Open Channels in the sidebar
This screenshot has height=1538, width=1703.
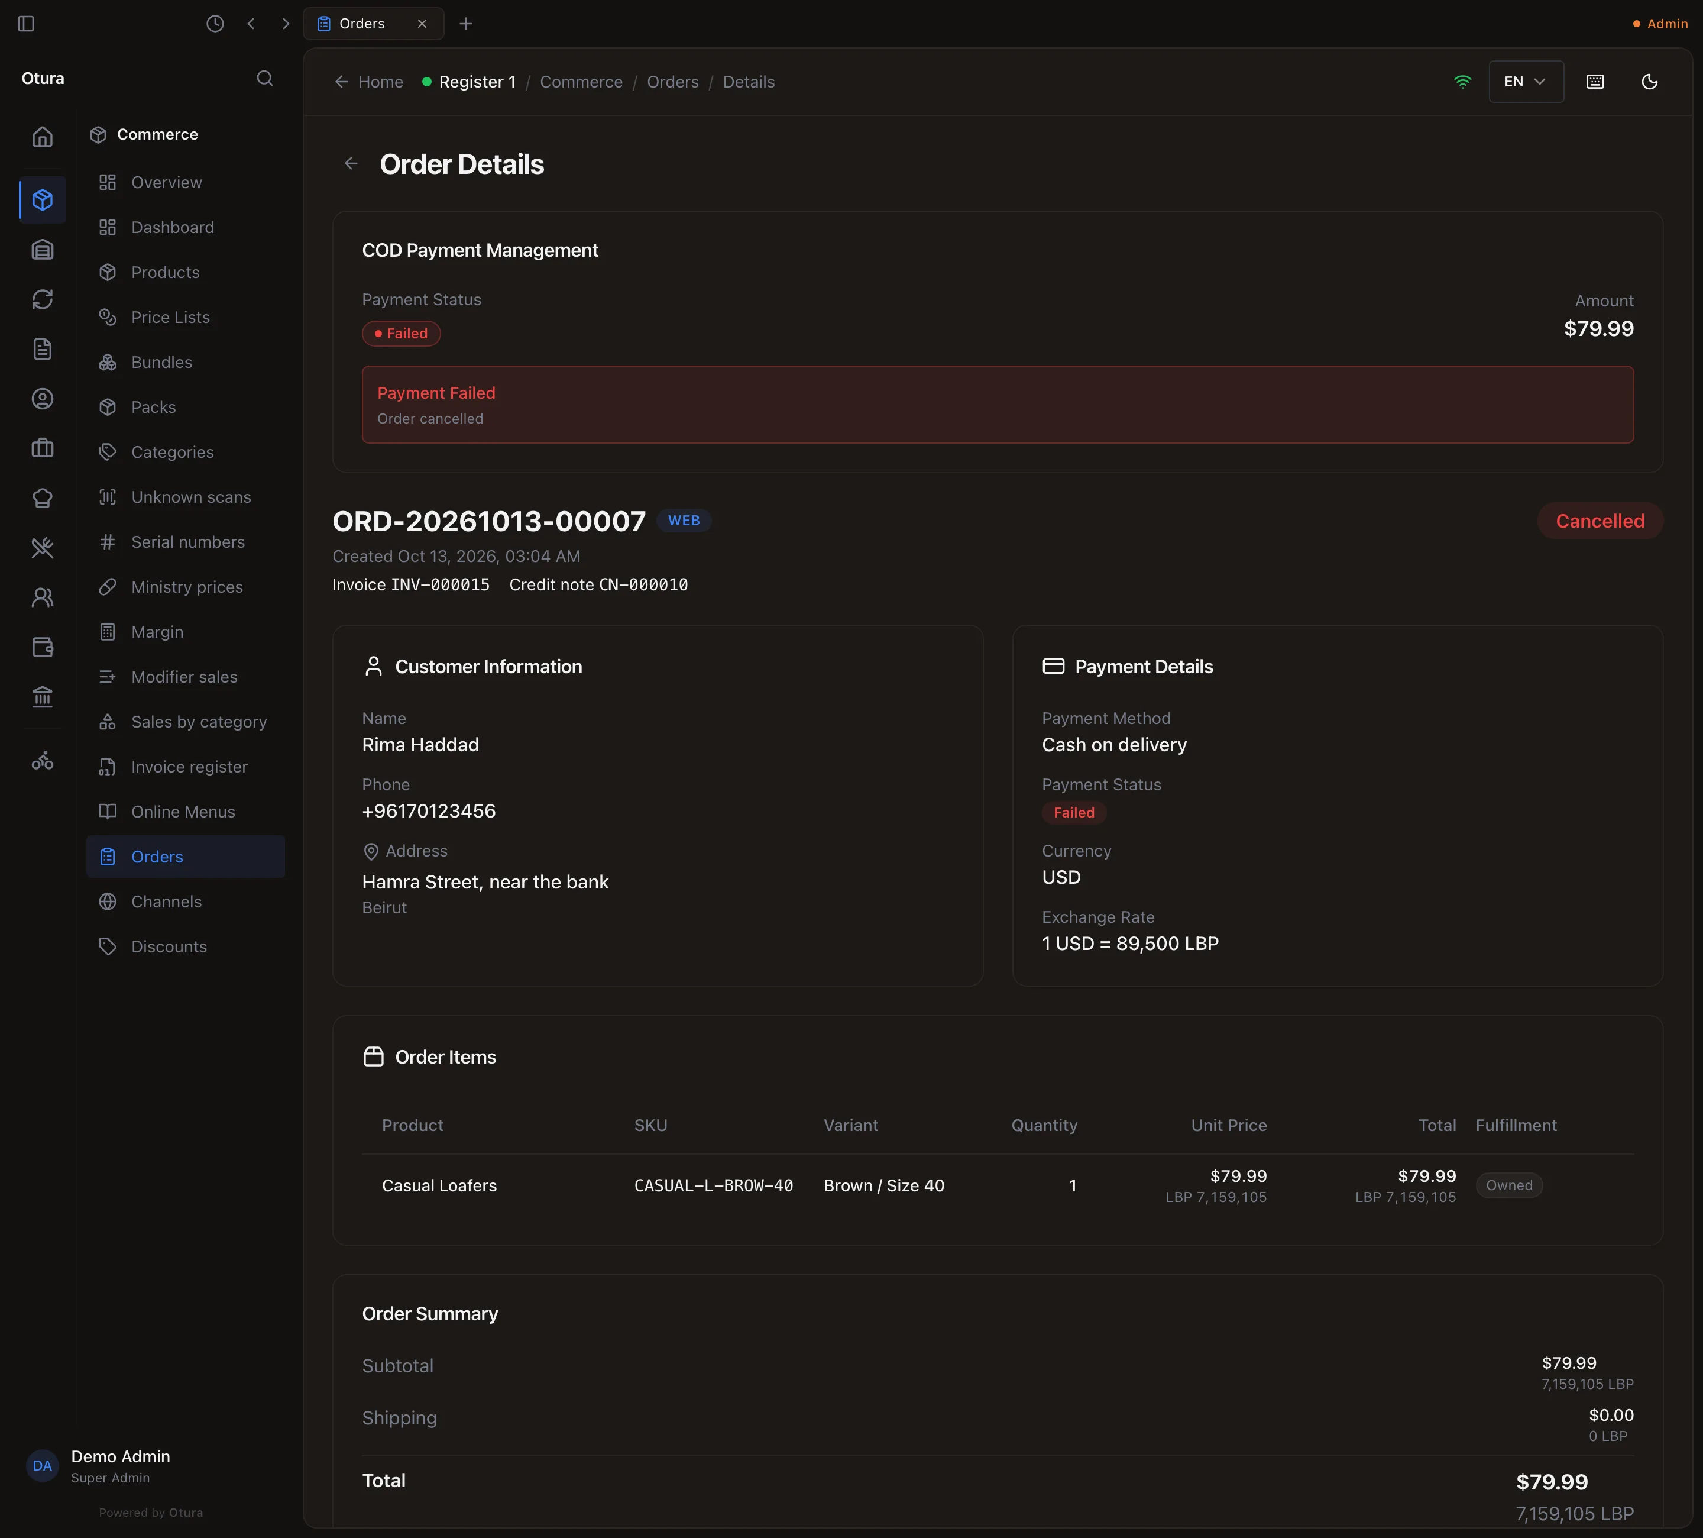coord(186,902)
